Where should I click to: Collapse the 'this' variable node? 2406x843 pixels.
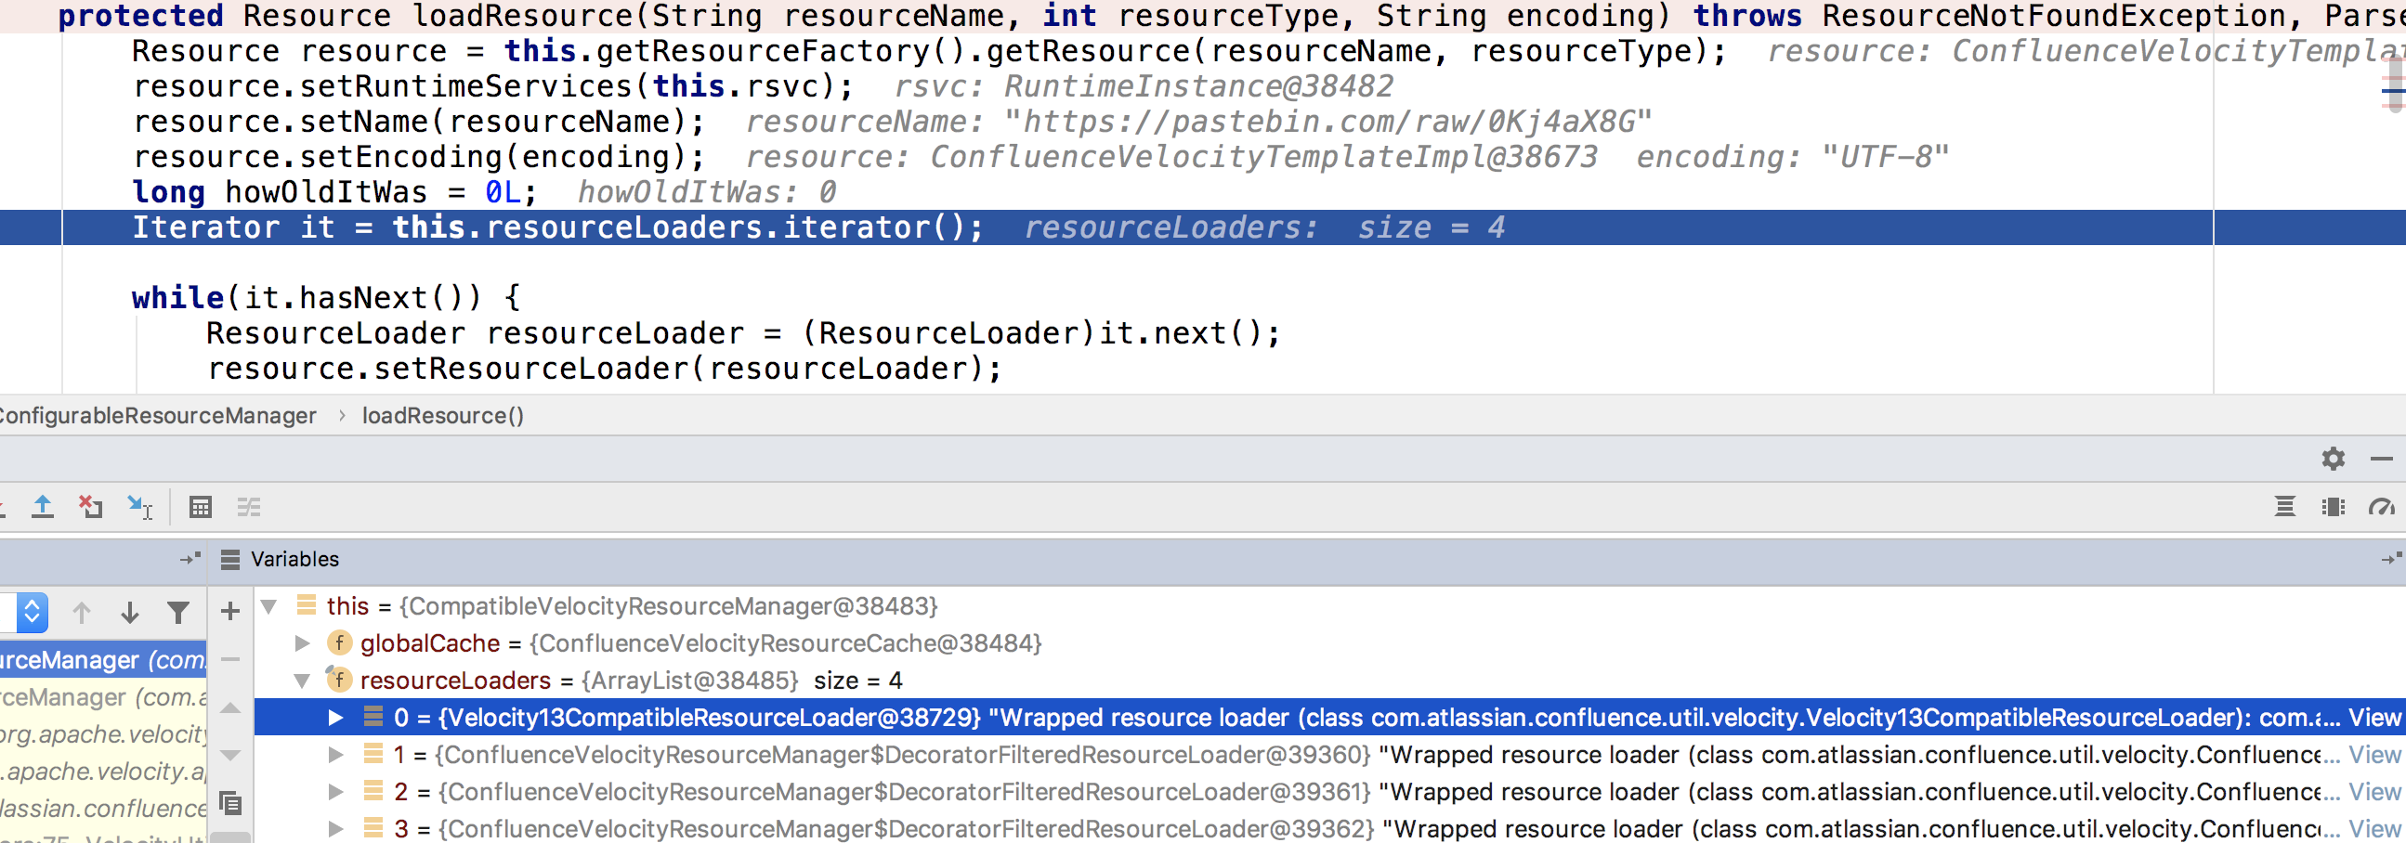[x=269, y=606]
